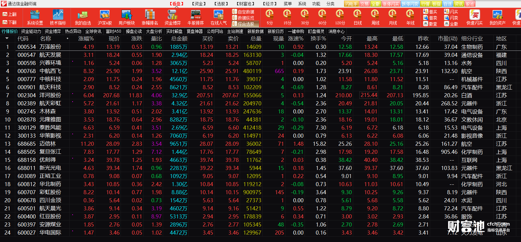The height and width of the screenshot is (242, 521).
Task: Click the 股池 button
Action: point(470,4)
